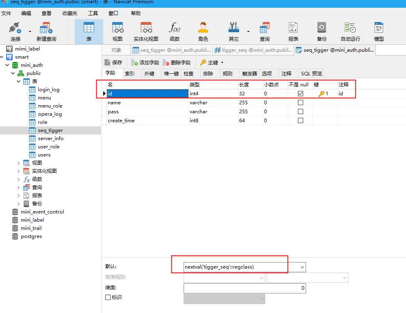Click the pass field name cell
The image size is (406, 313).
pos(148,112)
